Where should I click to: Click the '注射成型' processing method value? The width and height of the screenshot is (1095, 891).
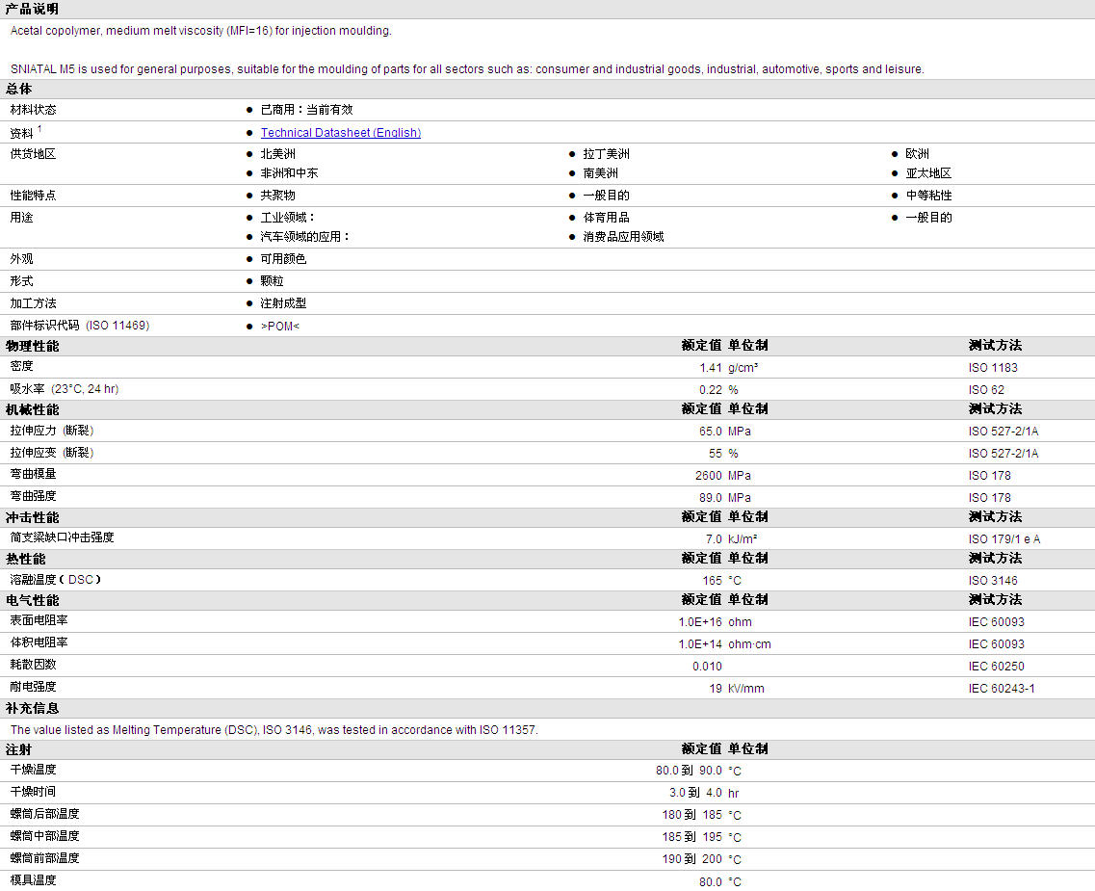[283, 303]
